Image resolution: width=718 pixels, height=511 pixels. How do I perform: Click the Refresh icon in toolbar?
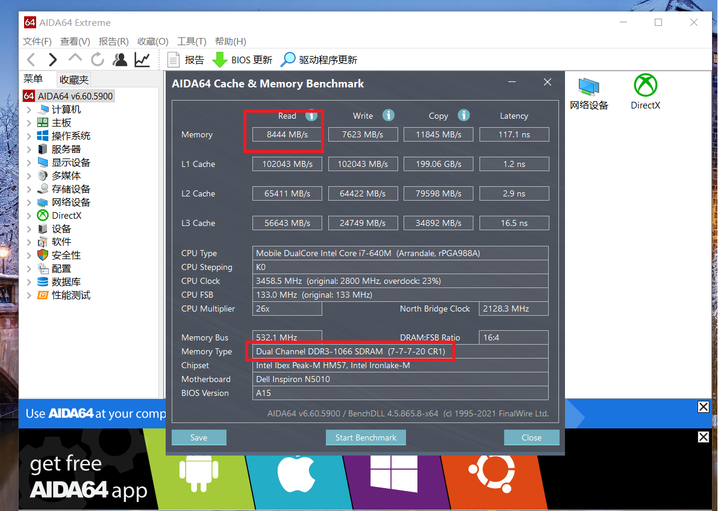[97, 59]
